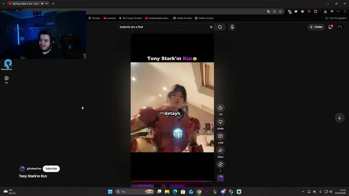Image resolution: width=349 pixels, height=196 pixels.
Task: Open Microsoft Store from taskbar
Action: coord(183,192)
